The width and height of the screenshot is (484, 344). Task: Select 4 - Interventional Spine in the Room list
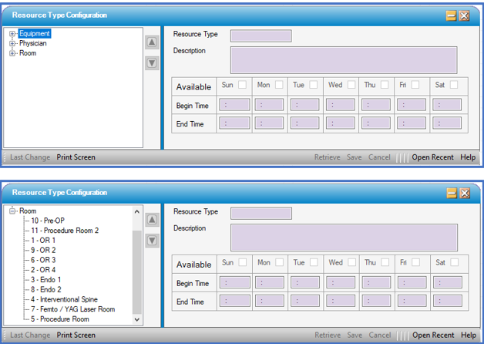(x=64, y=299)
